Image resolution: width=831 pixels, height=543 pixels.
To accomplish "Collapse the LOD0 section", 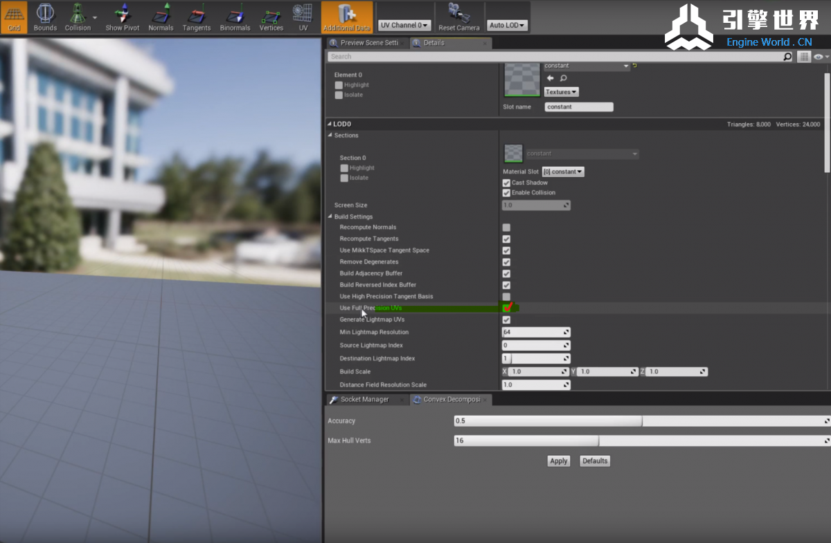I will click(330, 125).
